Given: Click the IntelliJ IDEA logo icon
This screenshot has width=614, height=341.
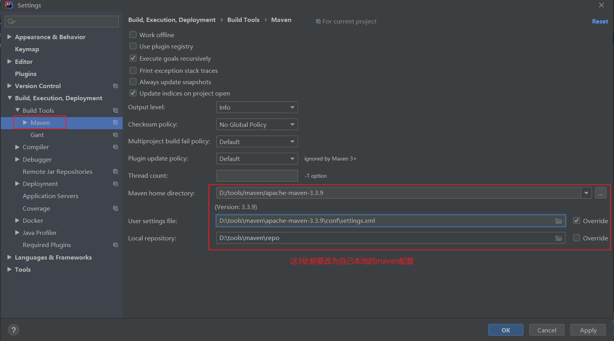Looking at the screenshot, I should coord(9,5).
